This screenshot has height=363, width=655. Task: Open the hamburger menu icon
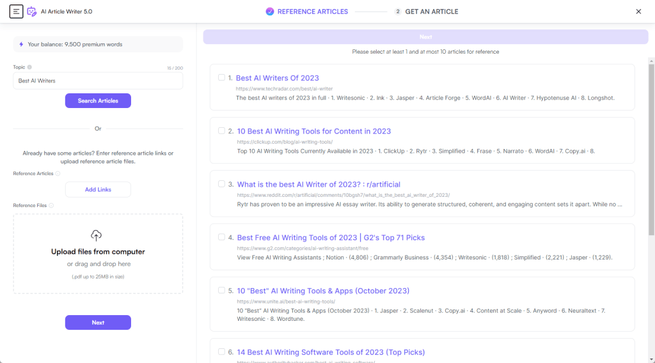[x=16, y=12]
